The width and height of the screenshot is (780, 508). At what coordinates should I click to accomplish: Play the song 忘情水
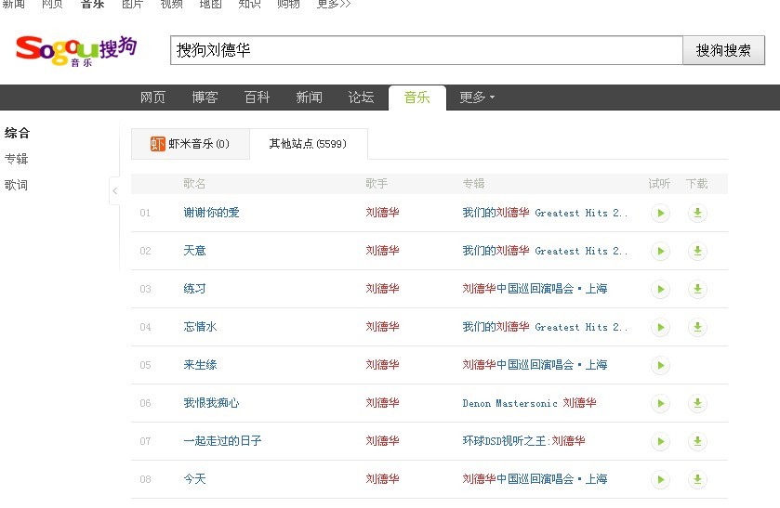(660, 327)
